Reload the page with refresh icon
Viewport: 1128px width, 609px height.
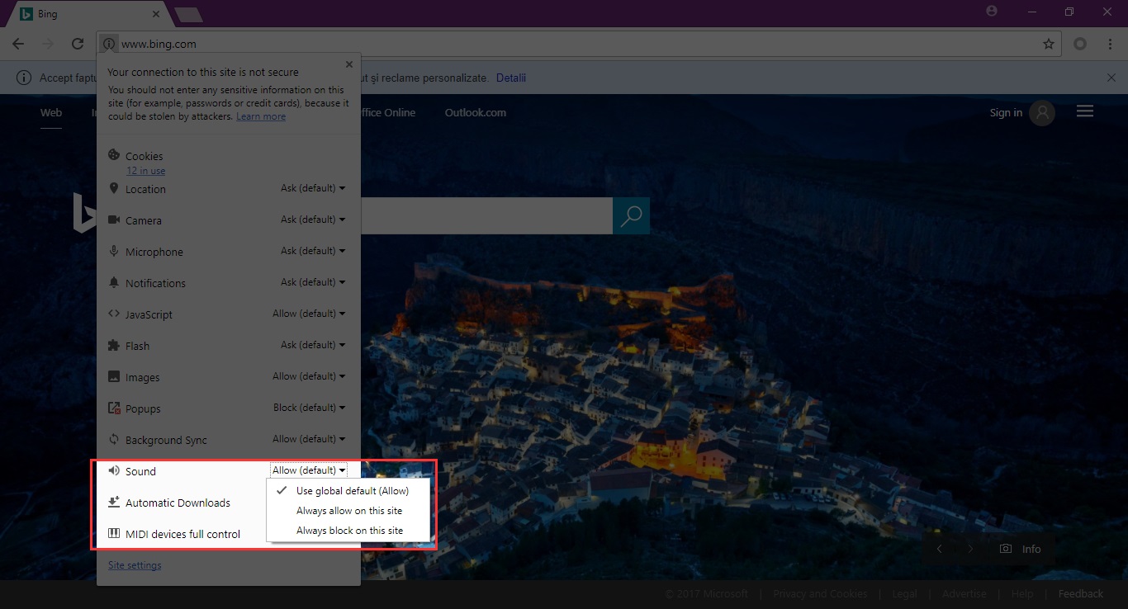tap(78, 44)
